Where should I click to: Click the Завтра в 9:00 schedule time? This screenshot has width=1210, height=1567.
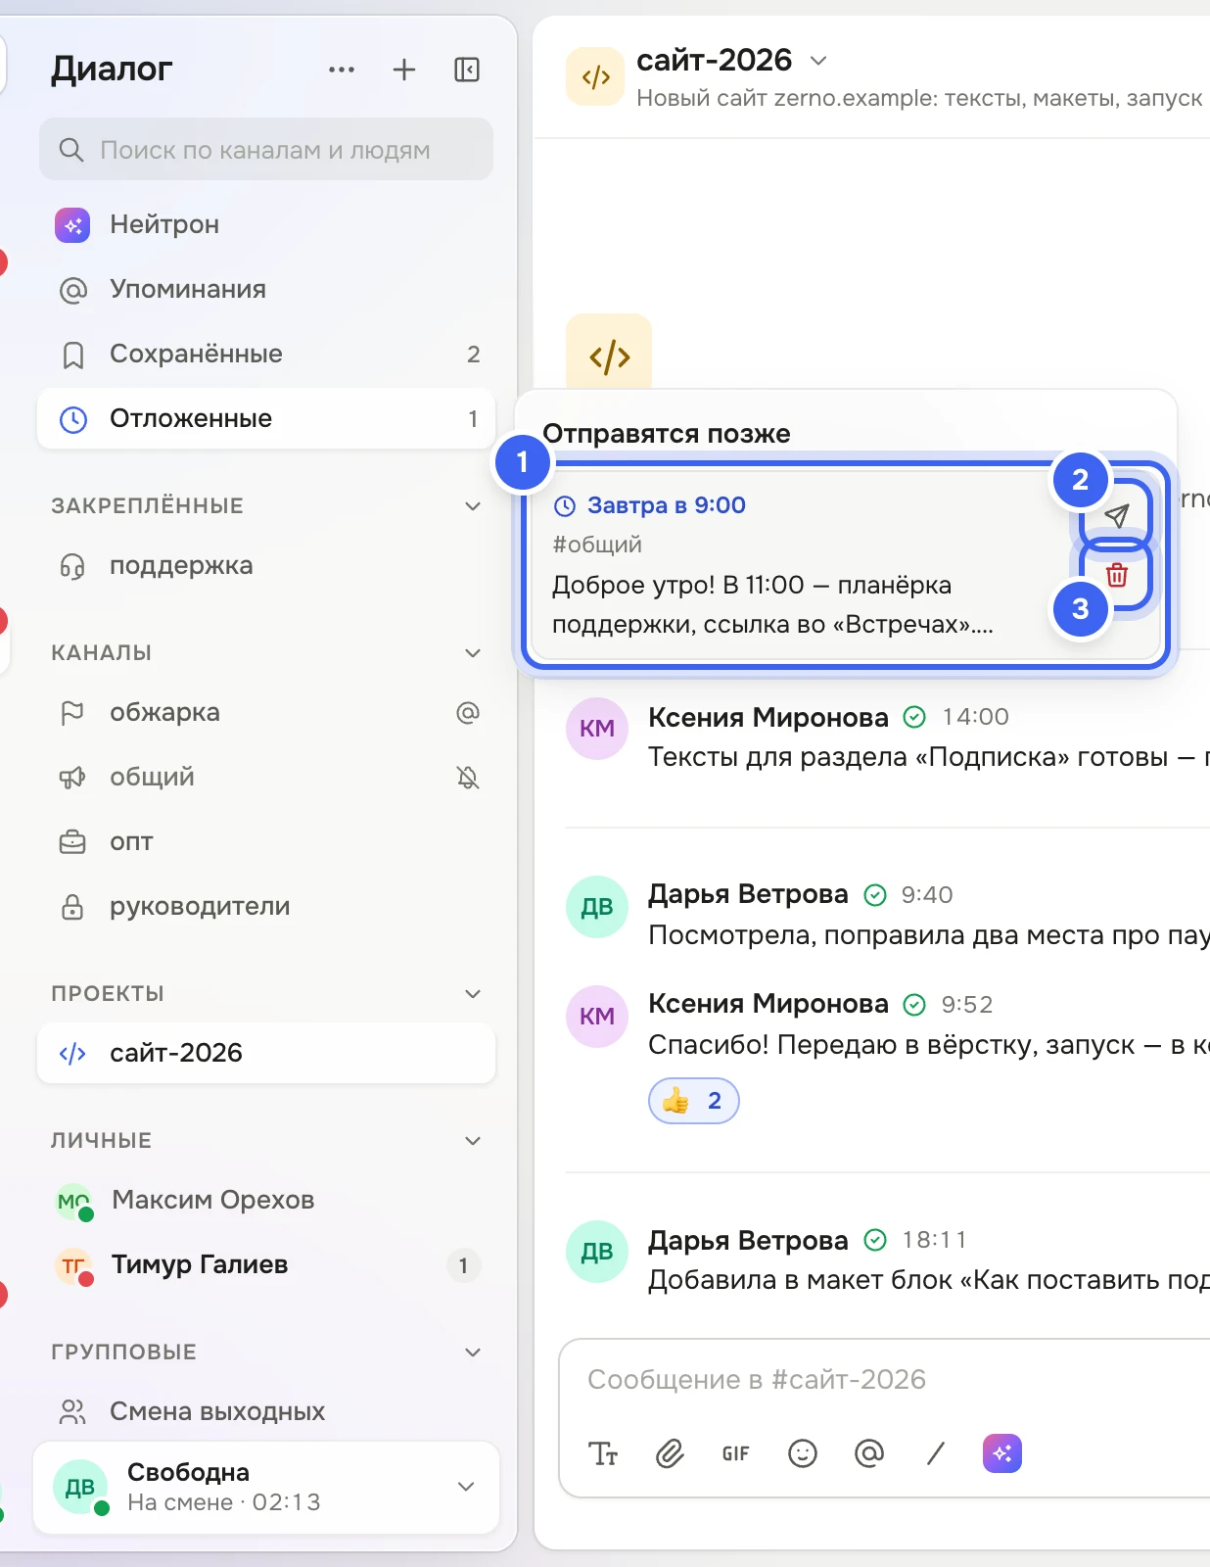666,505
